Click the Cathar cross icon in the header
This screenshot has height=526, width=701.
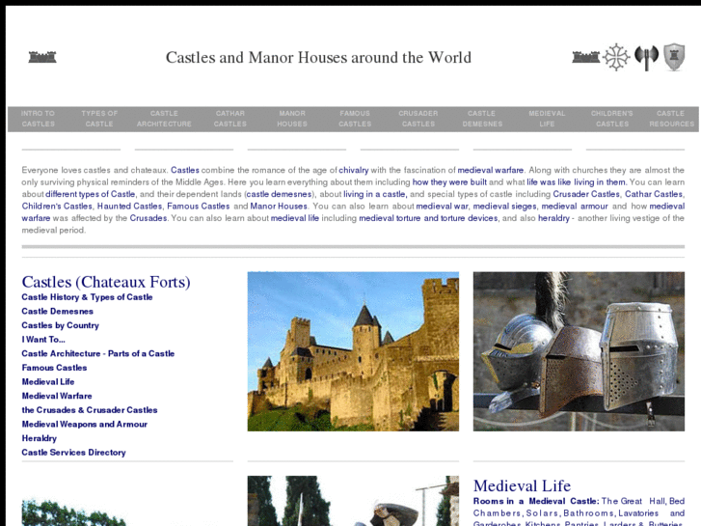(616, 57)
